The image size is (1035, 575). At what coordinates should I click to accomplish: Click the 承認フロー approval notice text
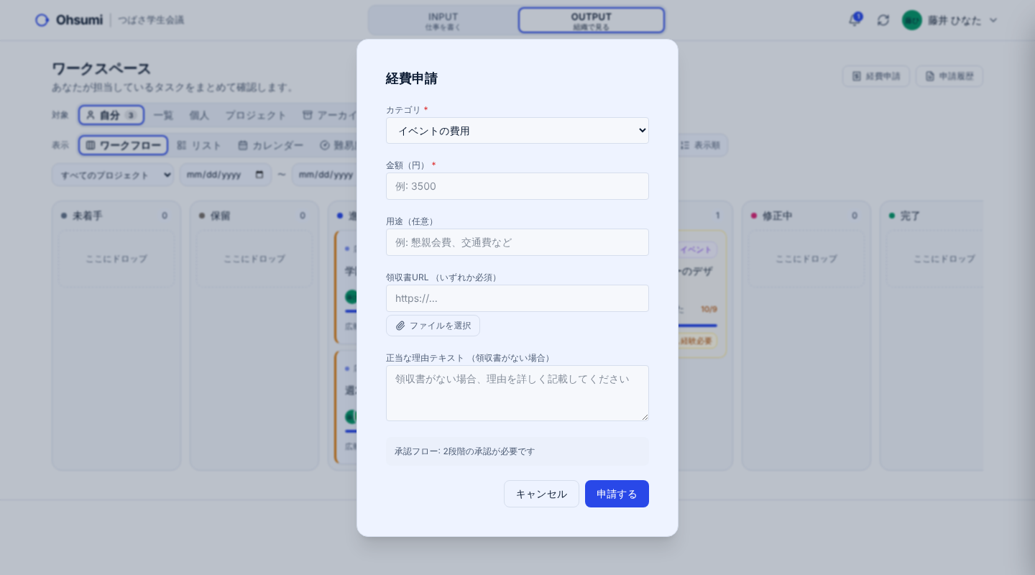[x=464, y=451]
